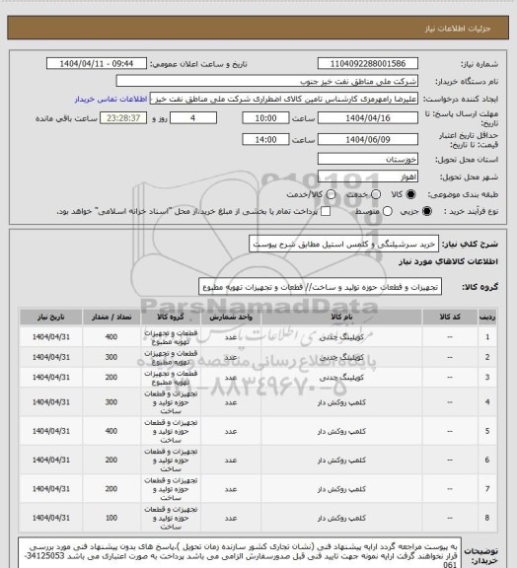The width and height of the screenshot is (517, 568).
Task: Click the جزئیات اطلاعات نیاز header title
Action: [x=458, y=29]
